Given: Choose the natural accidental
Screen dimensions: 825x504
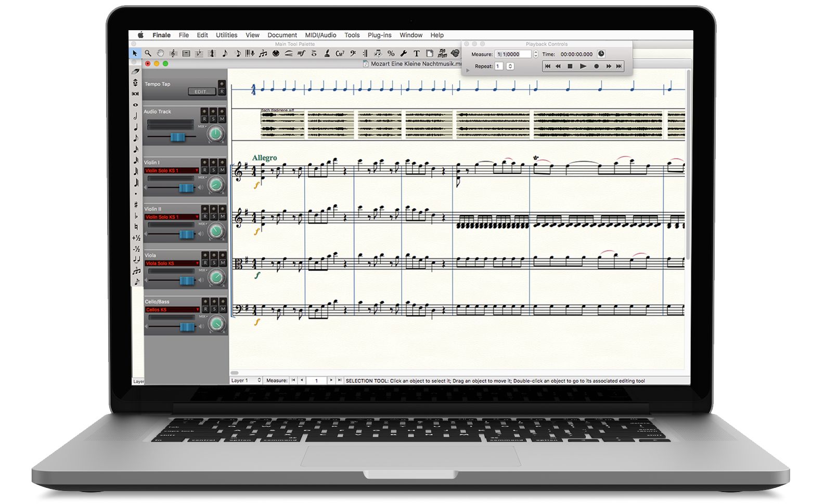Looking at the screenshot, I should coord(136,227).
